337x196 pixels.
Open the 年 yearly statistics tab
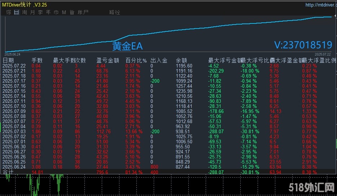point(48,12)
